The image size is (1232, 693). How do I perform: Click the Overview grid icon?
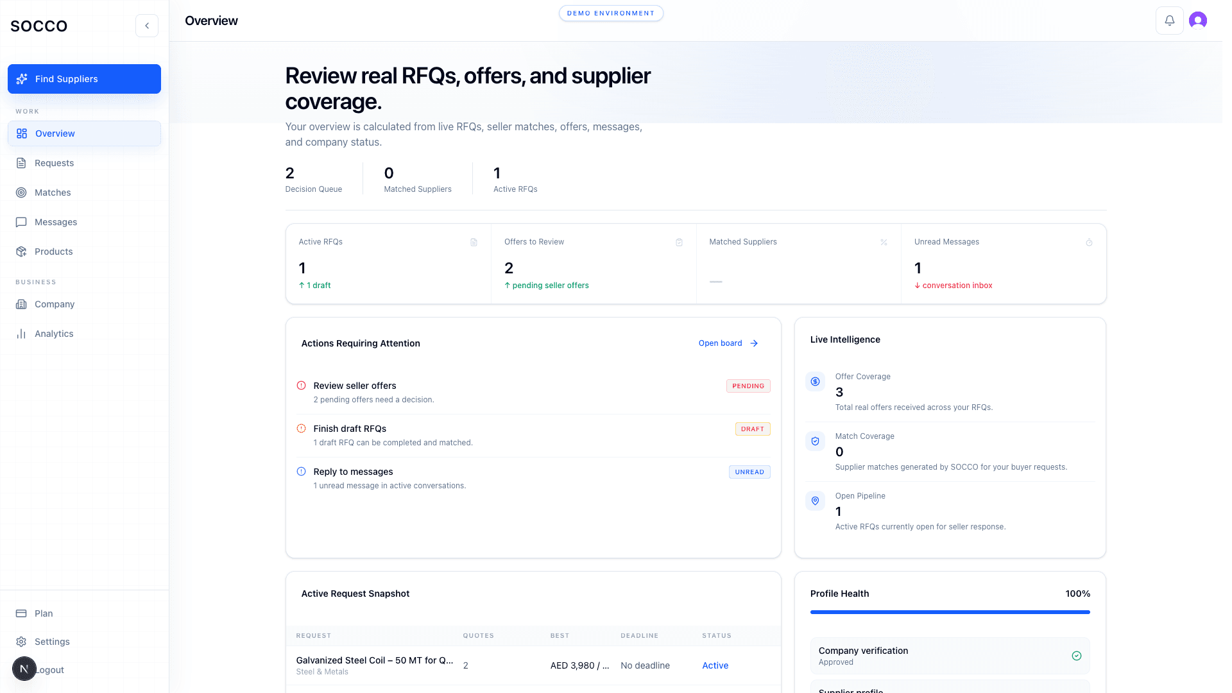coord(22,133)
